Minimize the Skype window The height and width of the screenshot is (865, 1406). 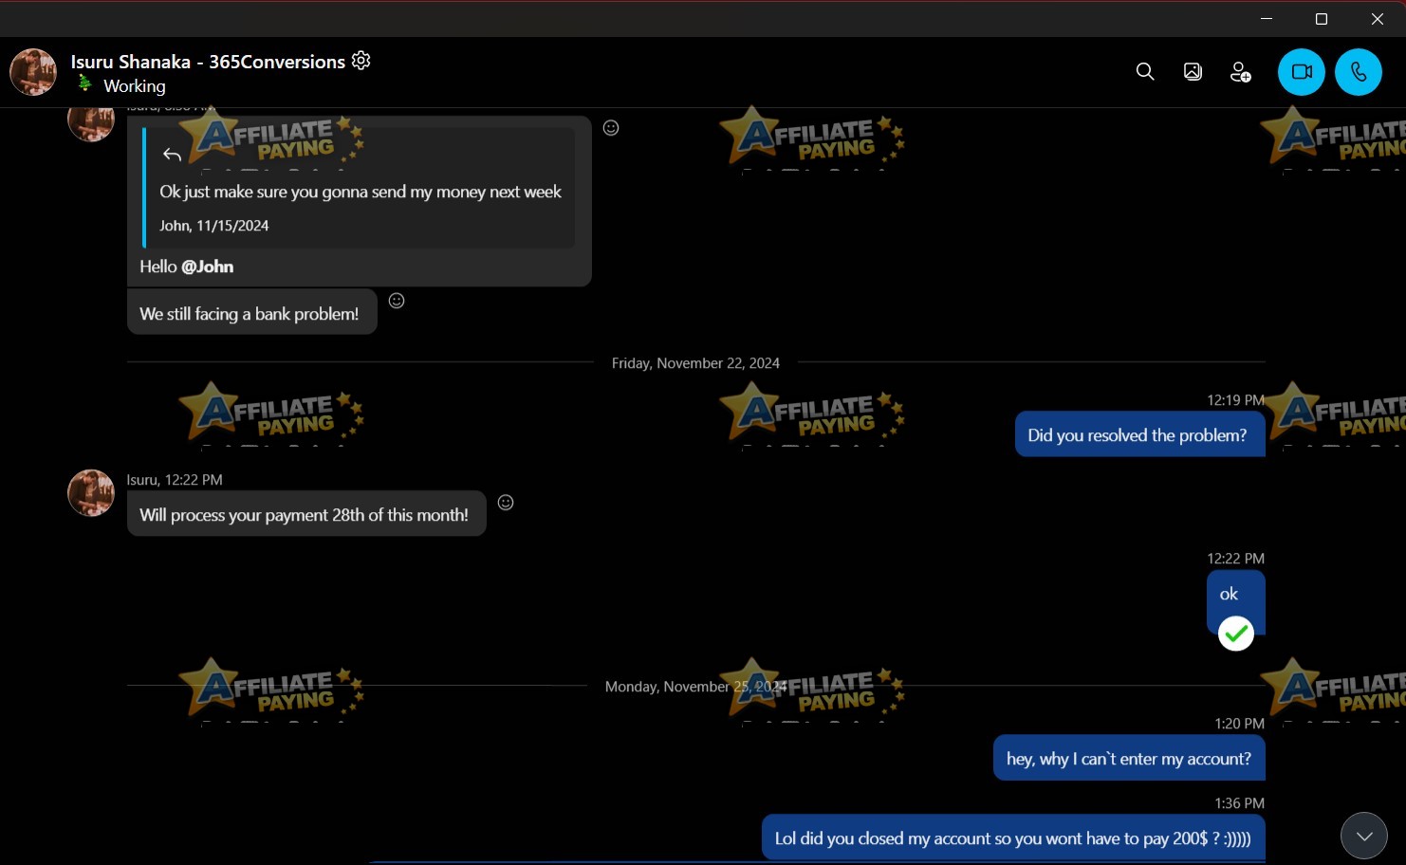(x=1267, y=19)
